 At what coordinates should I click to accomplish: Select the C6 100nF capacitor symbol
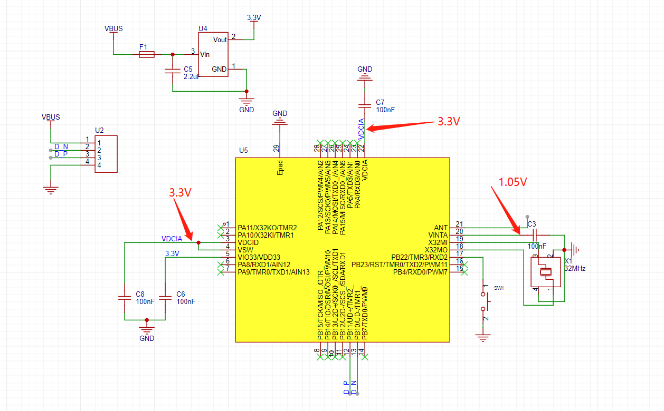point(165,298)
